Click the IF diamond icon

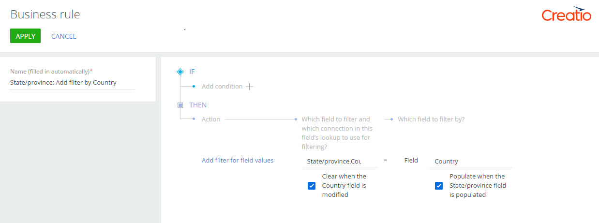[x=180, y=72]
